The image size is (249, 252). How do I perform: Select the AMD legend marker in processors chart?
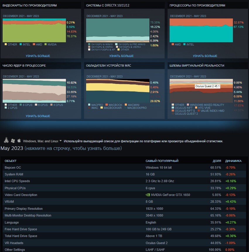click(x=172, y=45)
